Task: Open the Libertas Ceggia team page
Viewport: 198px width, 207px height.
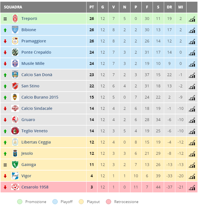Action: (x=36, y=142)
